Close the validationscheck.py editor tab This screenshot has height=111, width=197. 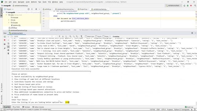pos(108,9)
